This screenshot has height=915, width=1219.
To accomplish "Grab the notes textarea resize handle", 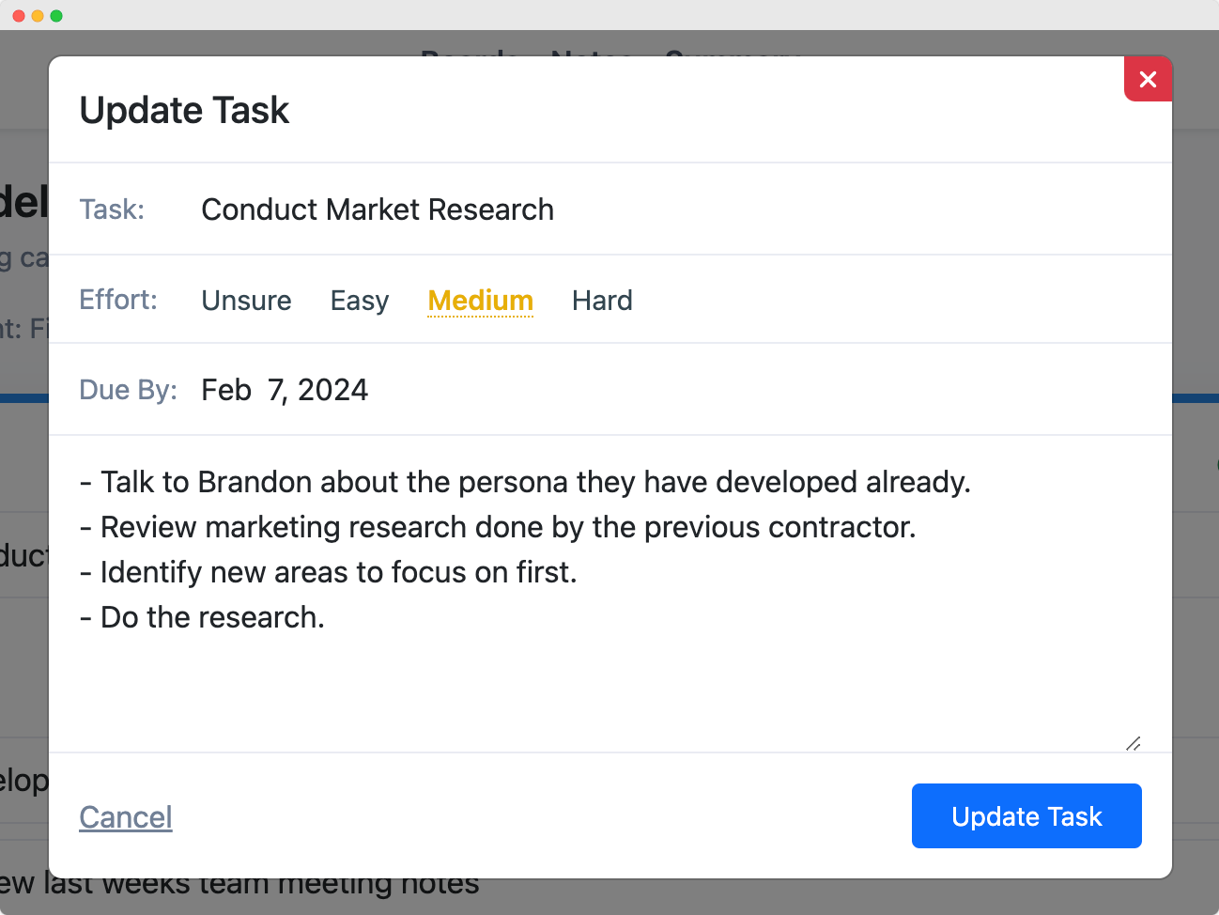I will tap(1134, 743).
